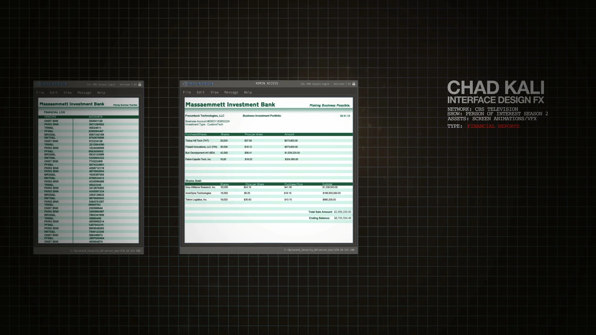Click the Vendors column header in the Financial Log
Screen dimensions: 596x335
tap(50, 117)
